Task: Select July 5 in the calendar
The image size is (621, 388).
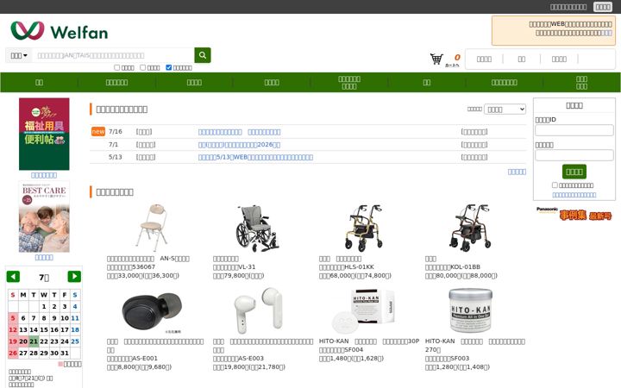Action: 13,318
